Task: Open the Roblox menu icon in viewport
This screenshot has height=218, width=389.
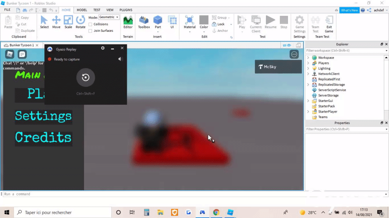Action: coord(9,54)
